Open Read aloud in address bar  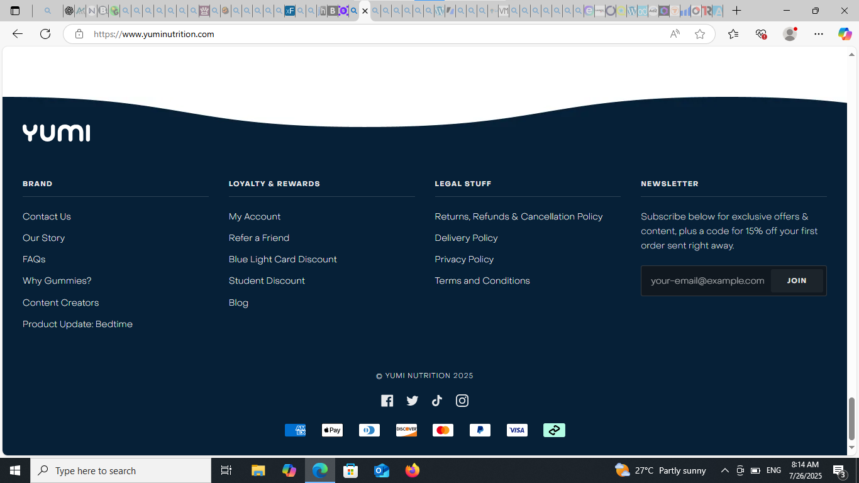pos(675,34)
